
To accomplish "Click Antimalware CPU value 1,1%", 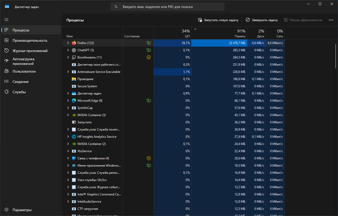I will pos(187,72).
